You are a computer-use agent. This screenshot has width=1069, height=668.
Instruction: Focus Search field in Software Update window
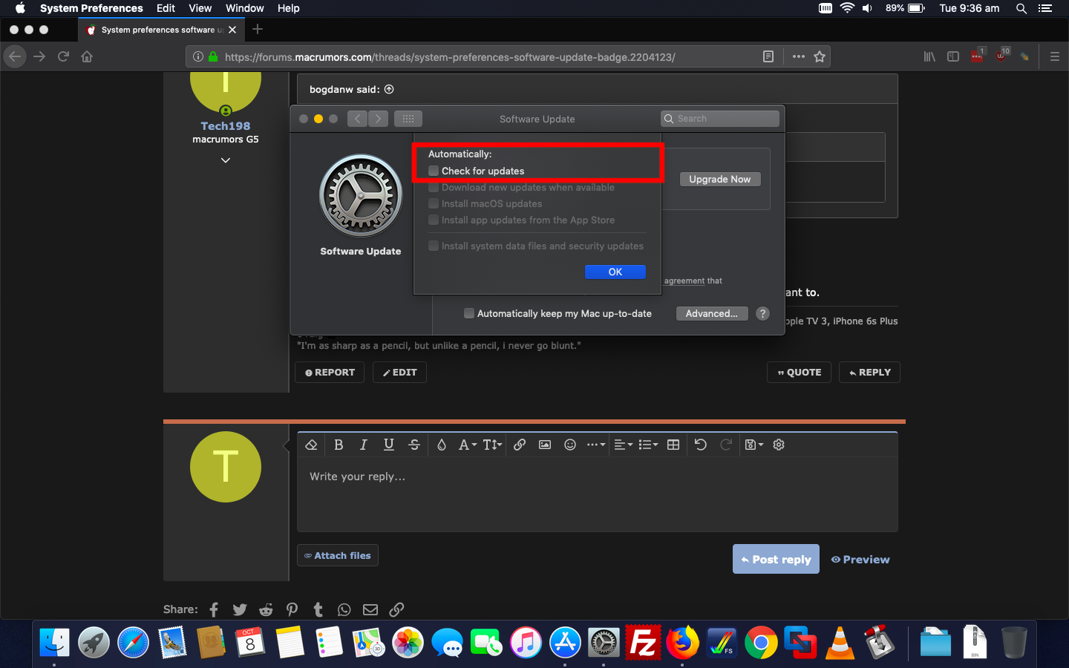pos(720,119)
